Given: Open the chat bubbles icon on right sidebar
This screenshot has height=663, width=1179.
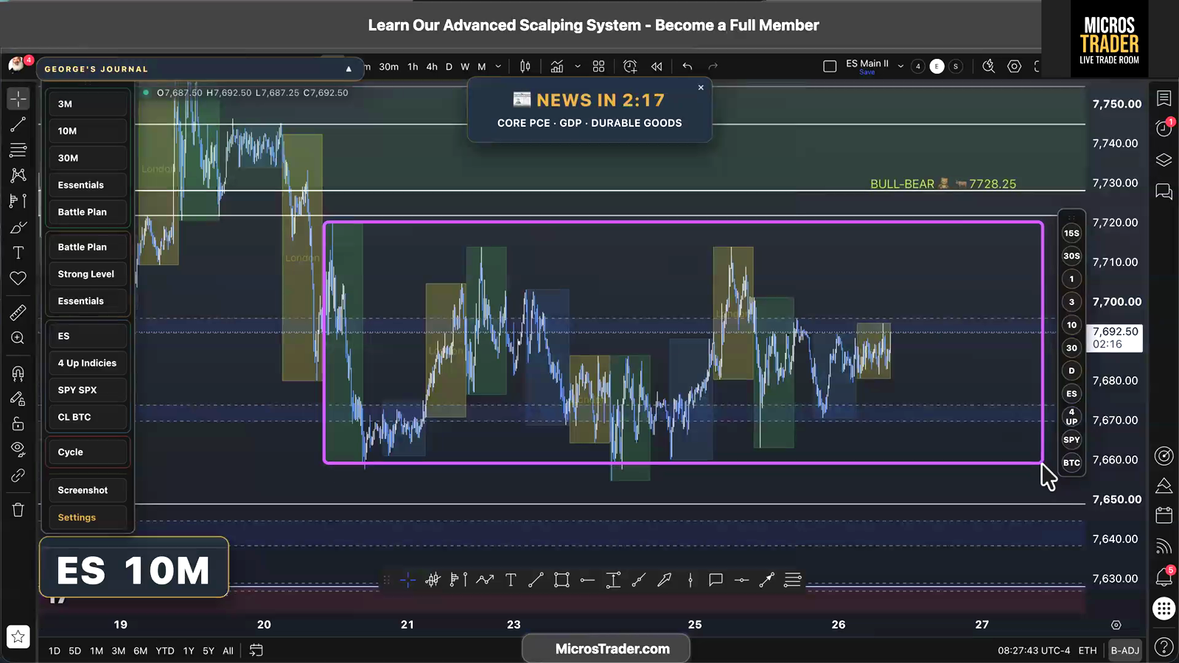Looking at the screenshot, I should [x=1164, y=192].
